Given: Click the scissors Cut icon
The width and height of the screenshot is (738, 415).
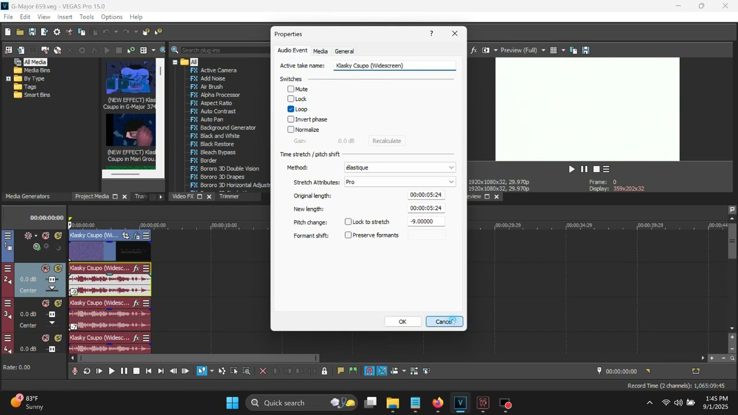Looking at the screenshot, I should pos(69,32).
